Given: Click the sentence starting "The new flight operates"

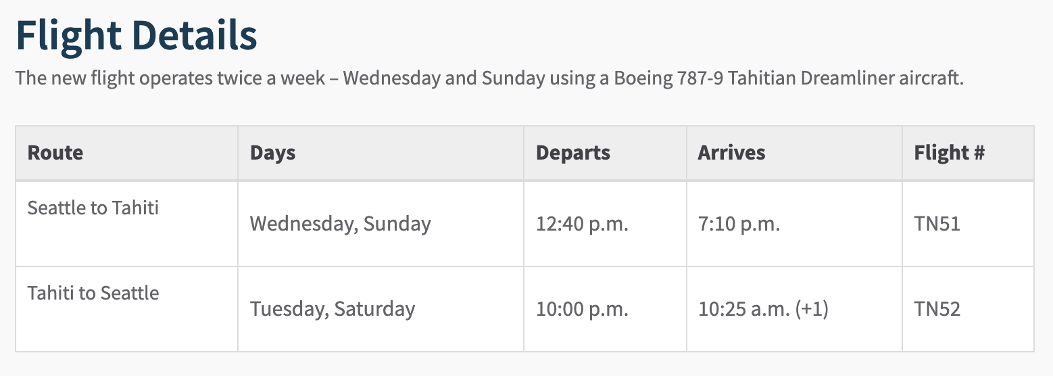Looking at the screenshot, I should click(490, 78).
